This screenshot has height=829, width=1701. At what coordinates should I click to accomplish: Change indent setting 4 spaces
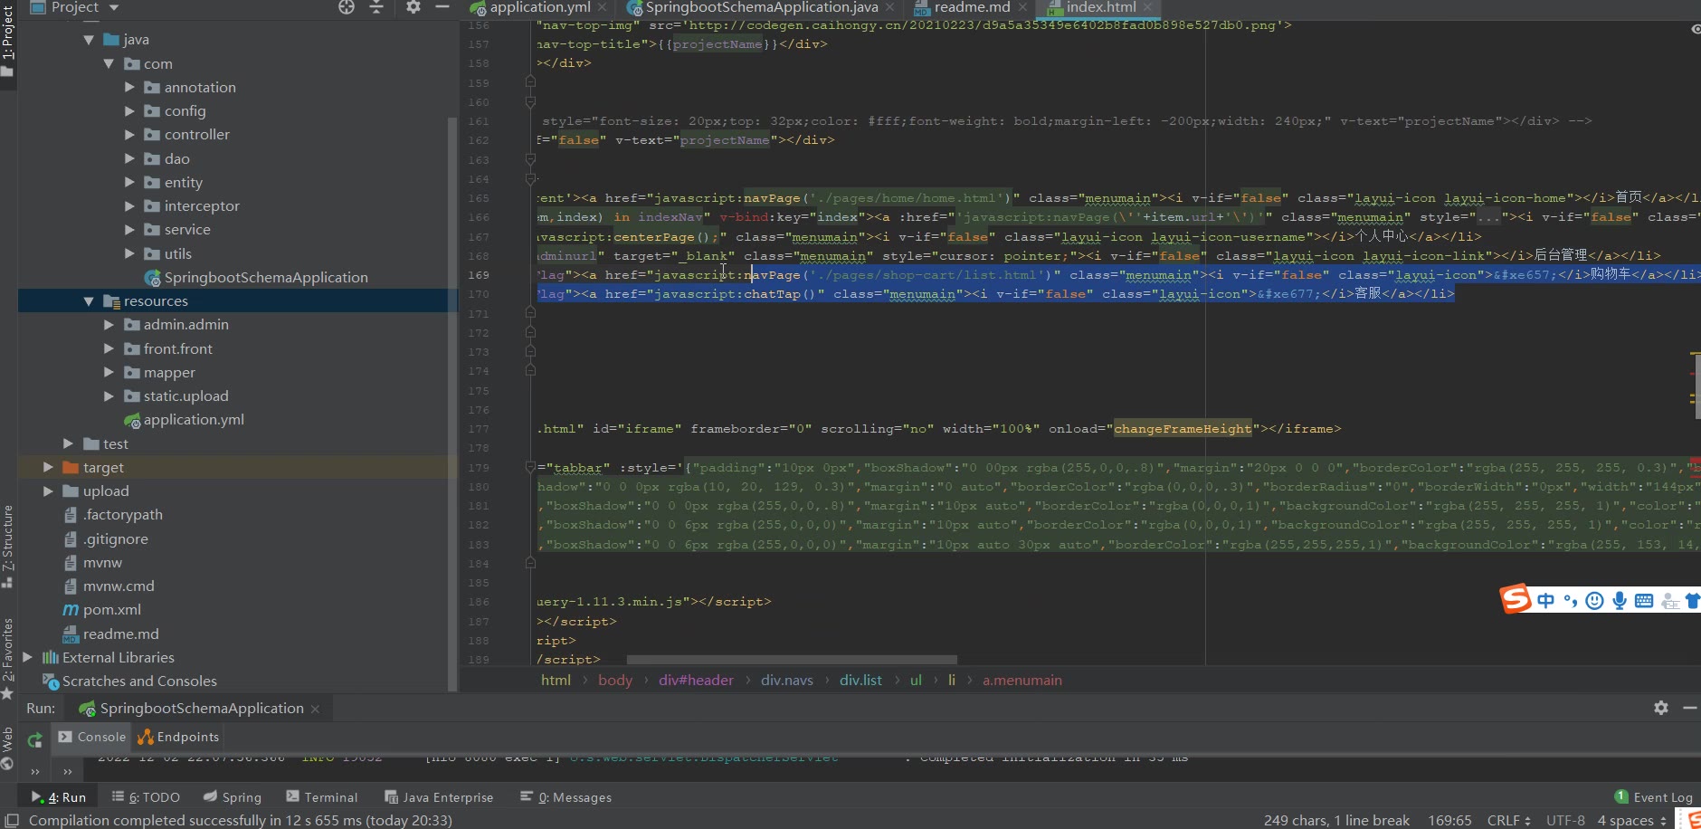1631,820
